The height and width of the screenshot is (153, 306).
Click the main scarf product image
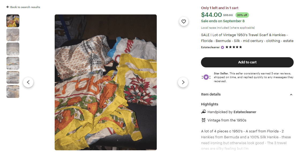[x=106, y=82]
